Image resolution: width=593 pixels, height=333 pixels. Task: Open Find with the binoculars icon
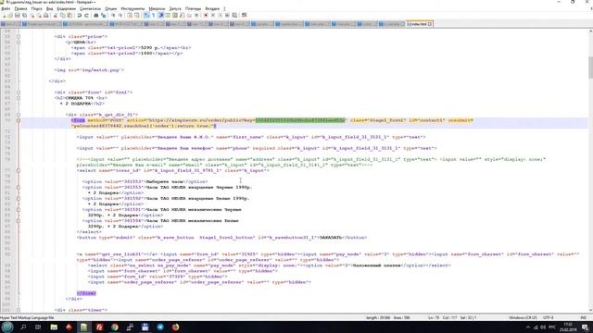pyautogui.click(x=96, y=16)
